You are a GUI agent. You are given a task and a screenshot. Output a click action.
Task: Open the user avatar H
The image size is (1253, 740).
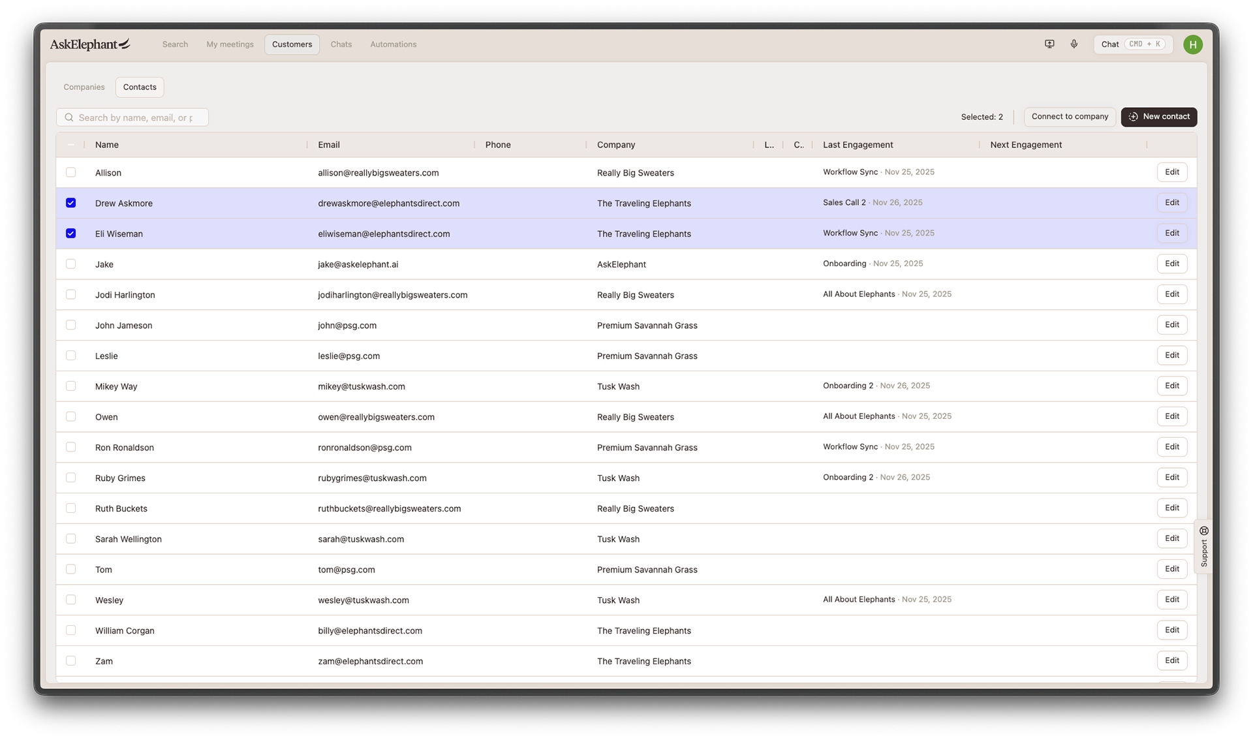[1193, 44]
